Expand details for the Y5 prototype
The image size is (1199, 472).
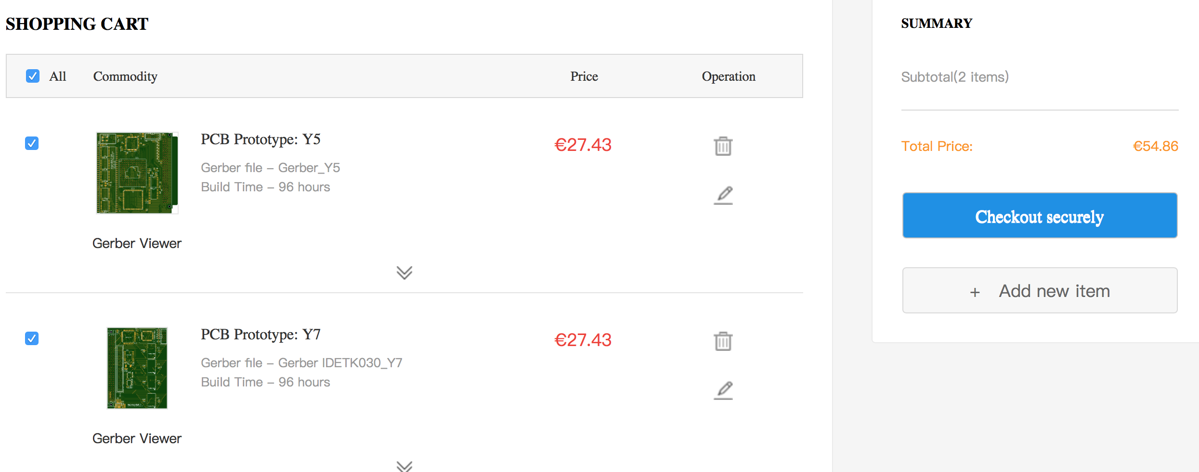pyautogui.click(x=404, y=273)
